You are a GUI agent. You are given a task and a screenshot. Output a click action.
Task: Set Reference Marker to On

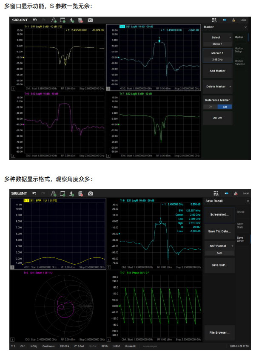pos(210,107)
